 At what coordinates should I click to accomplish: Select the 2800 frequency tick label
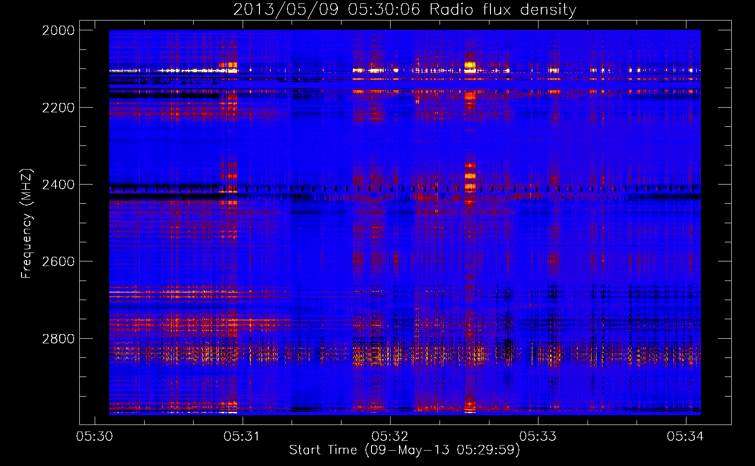[58, 338]
